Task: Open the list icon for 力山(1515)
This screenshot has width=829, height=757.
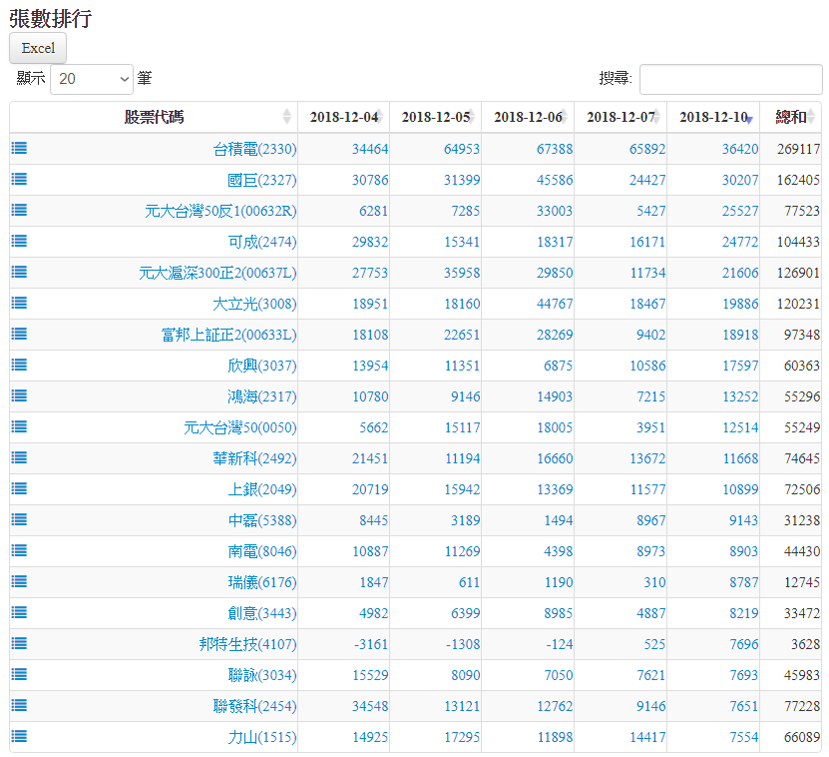Action: [19, 736]
